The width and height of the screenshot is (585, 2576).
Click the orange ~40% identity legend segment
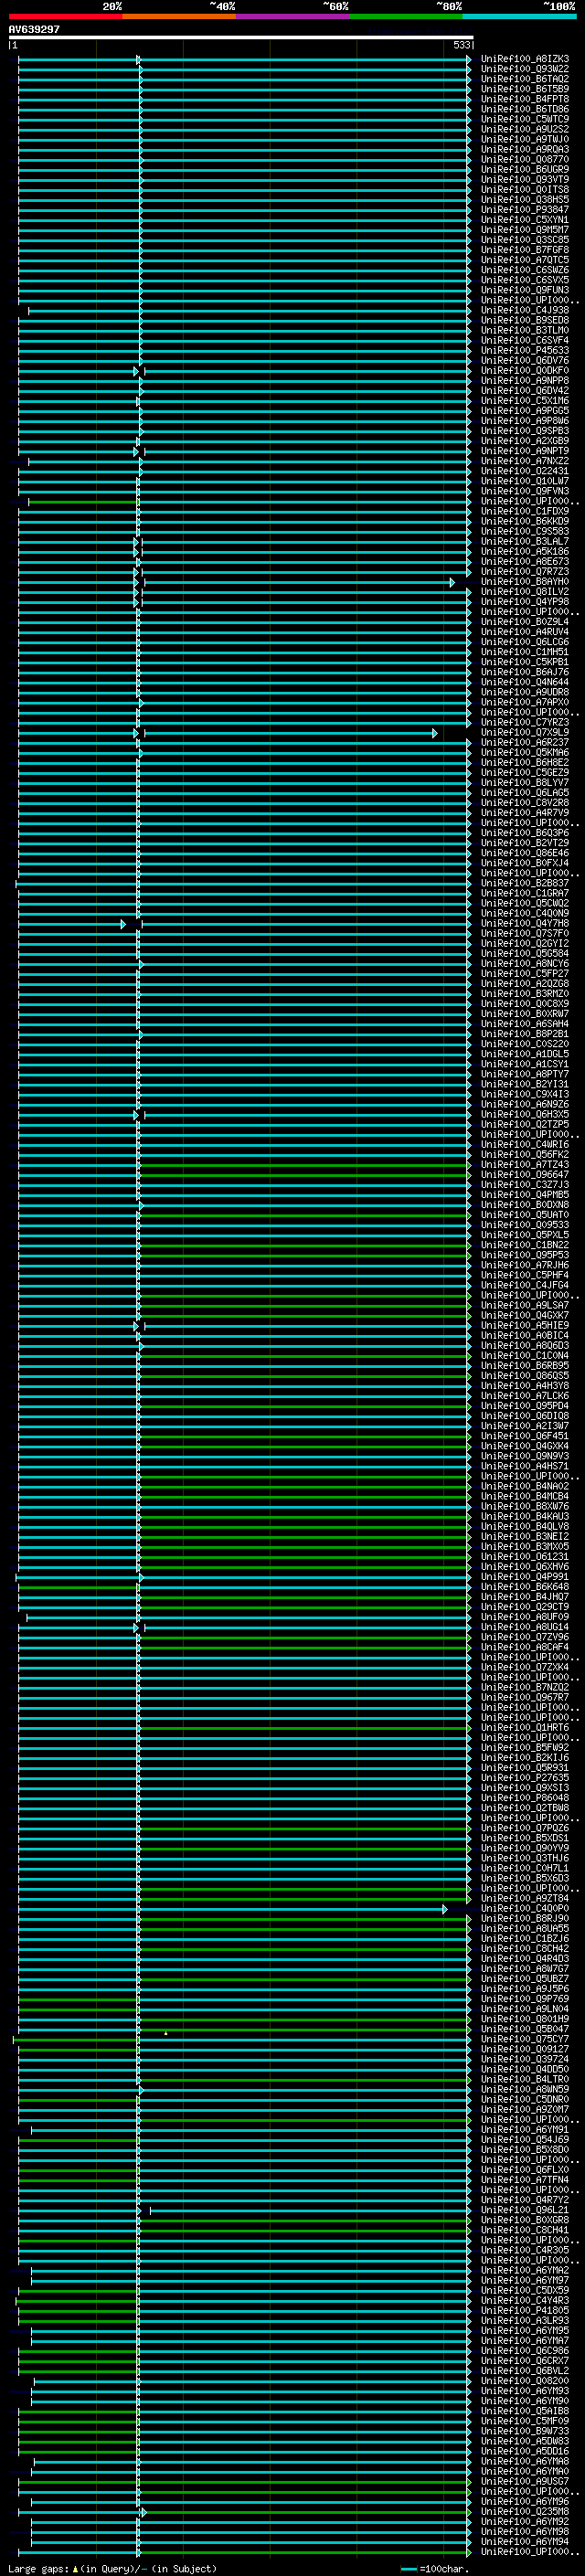tap(179, 16)
